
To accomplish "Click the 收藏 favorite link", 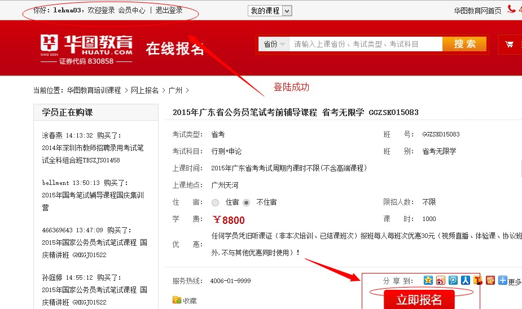I will click(x=190, y=301).
